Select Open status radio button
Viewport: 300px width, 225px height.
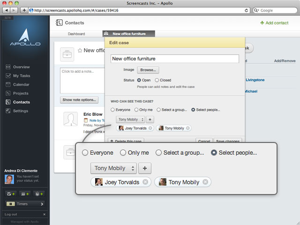pyautogui.click(x=139, y=80)
